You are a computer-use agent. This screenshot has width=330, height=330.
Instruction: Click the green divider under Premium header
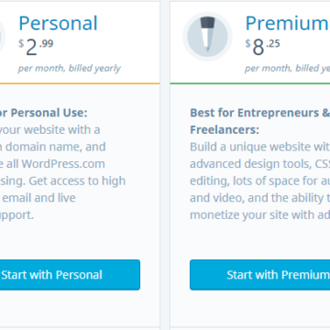pyautogui.click(x=250, y=83)
